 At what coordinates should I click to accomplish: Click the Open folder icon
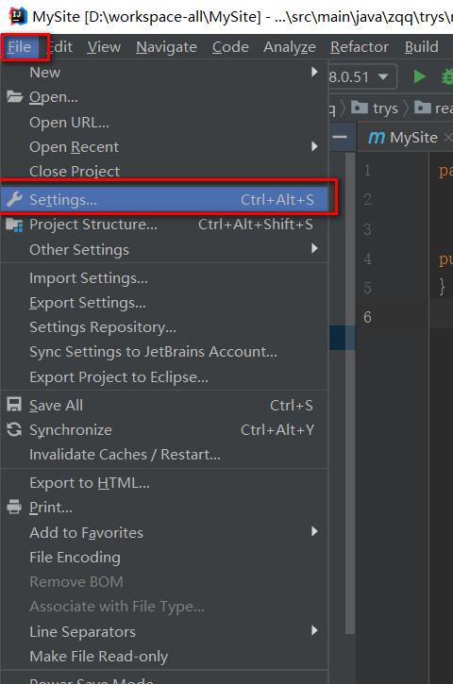[14, 96]
